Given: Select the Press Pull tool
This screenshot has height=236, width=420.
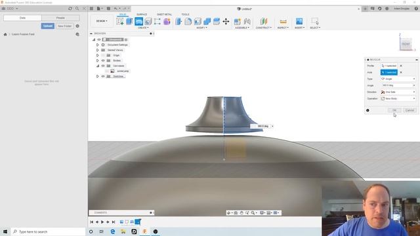Looking at the screenshot, I should (x=178, y=21).
